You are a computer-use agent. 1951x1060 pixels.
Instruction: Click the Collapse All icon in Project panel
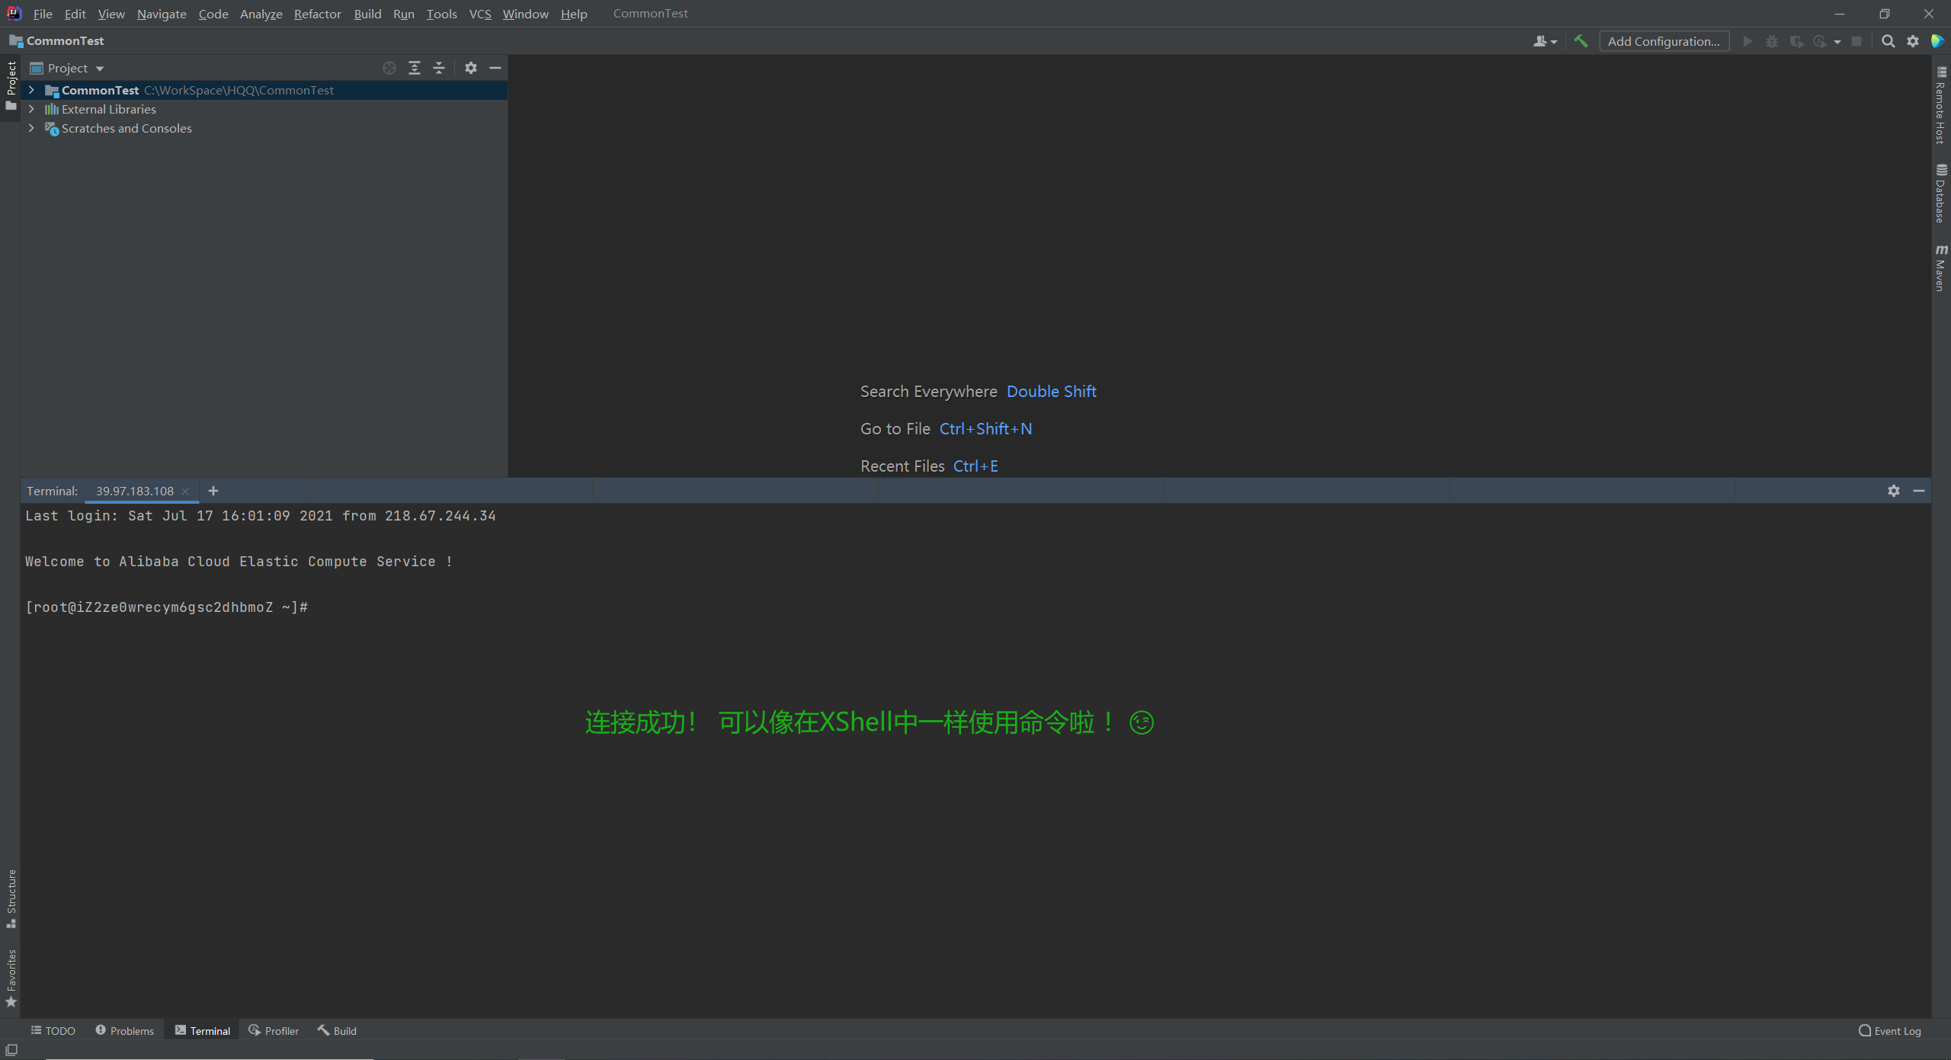(x=439, y=68)
